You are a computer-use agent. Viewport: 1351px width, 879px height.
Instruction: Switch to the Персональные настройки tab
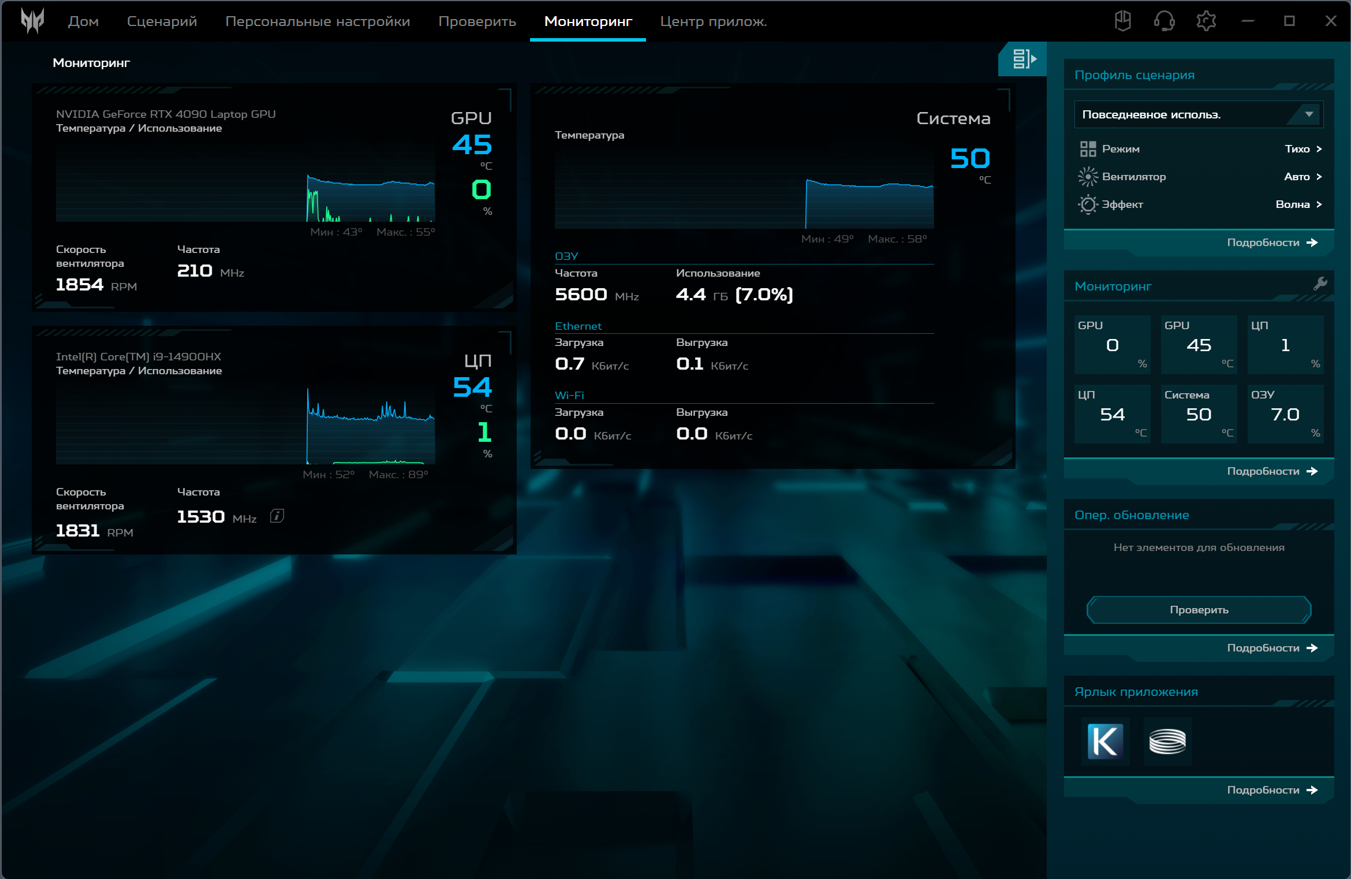[x=318, y=21]
